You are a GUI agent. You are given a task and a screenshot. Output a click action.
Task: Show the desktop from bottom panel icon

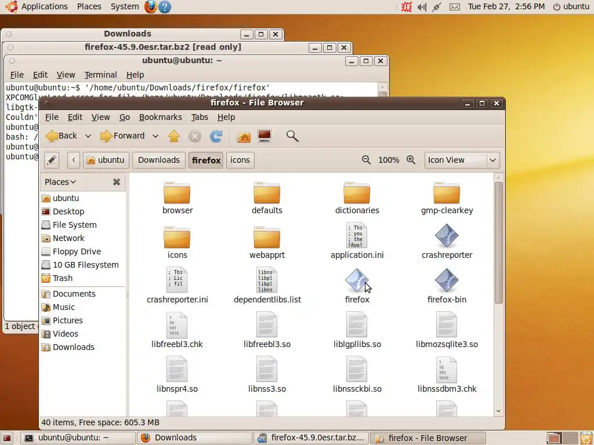pos(7,438)
